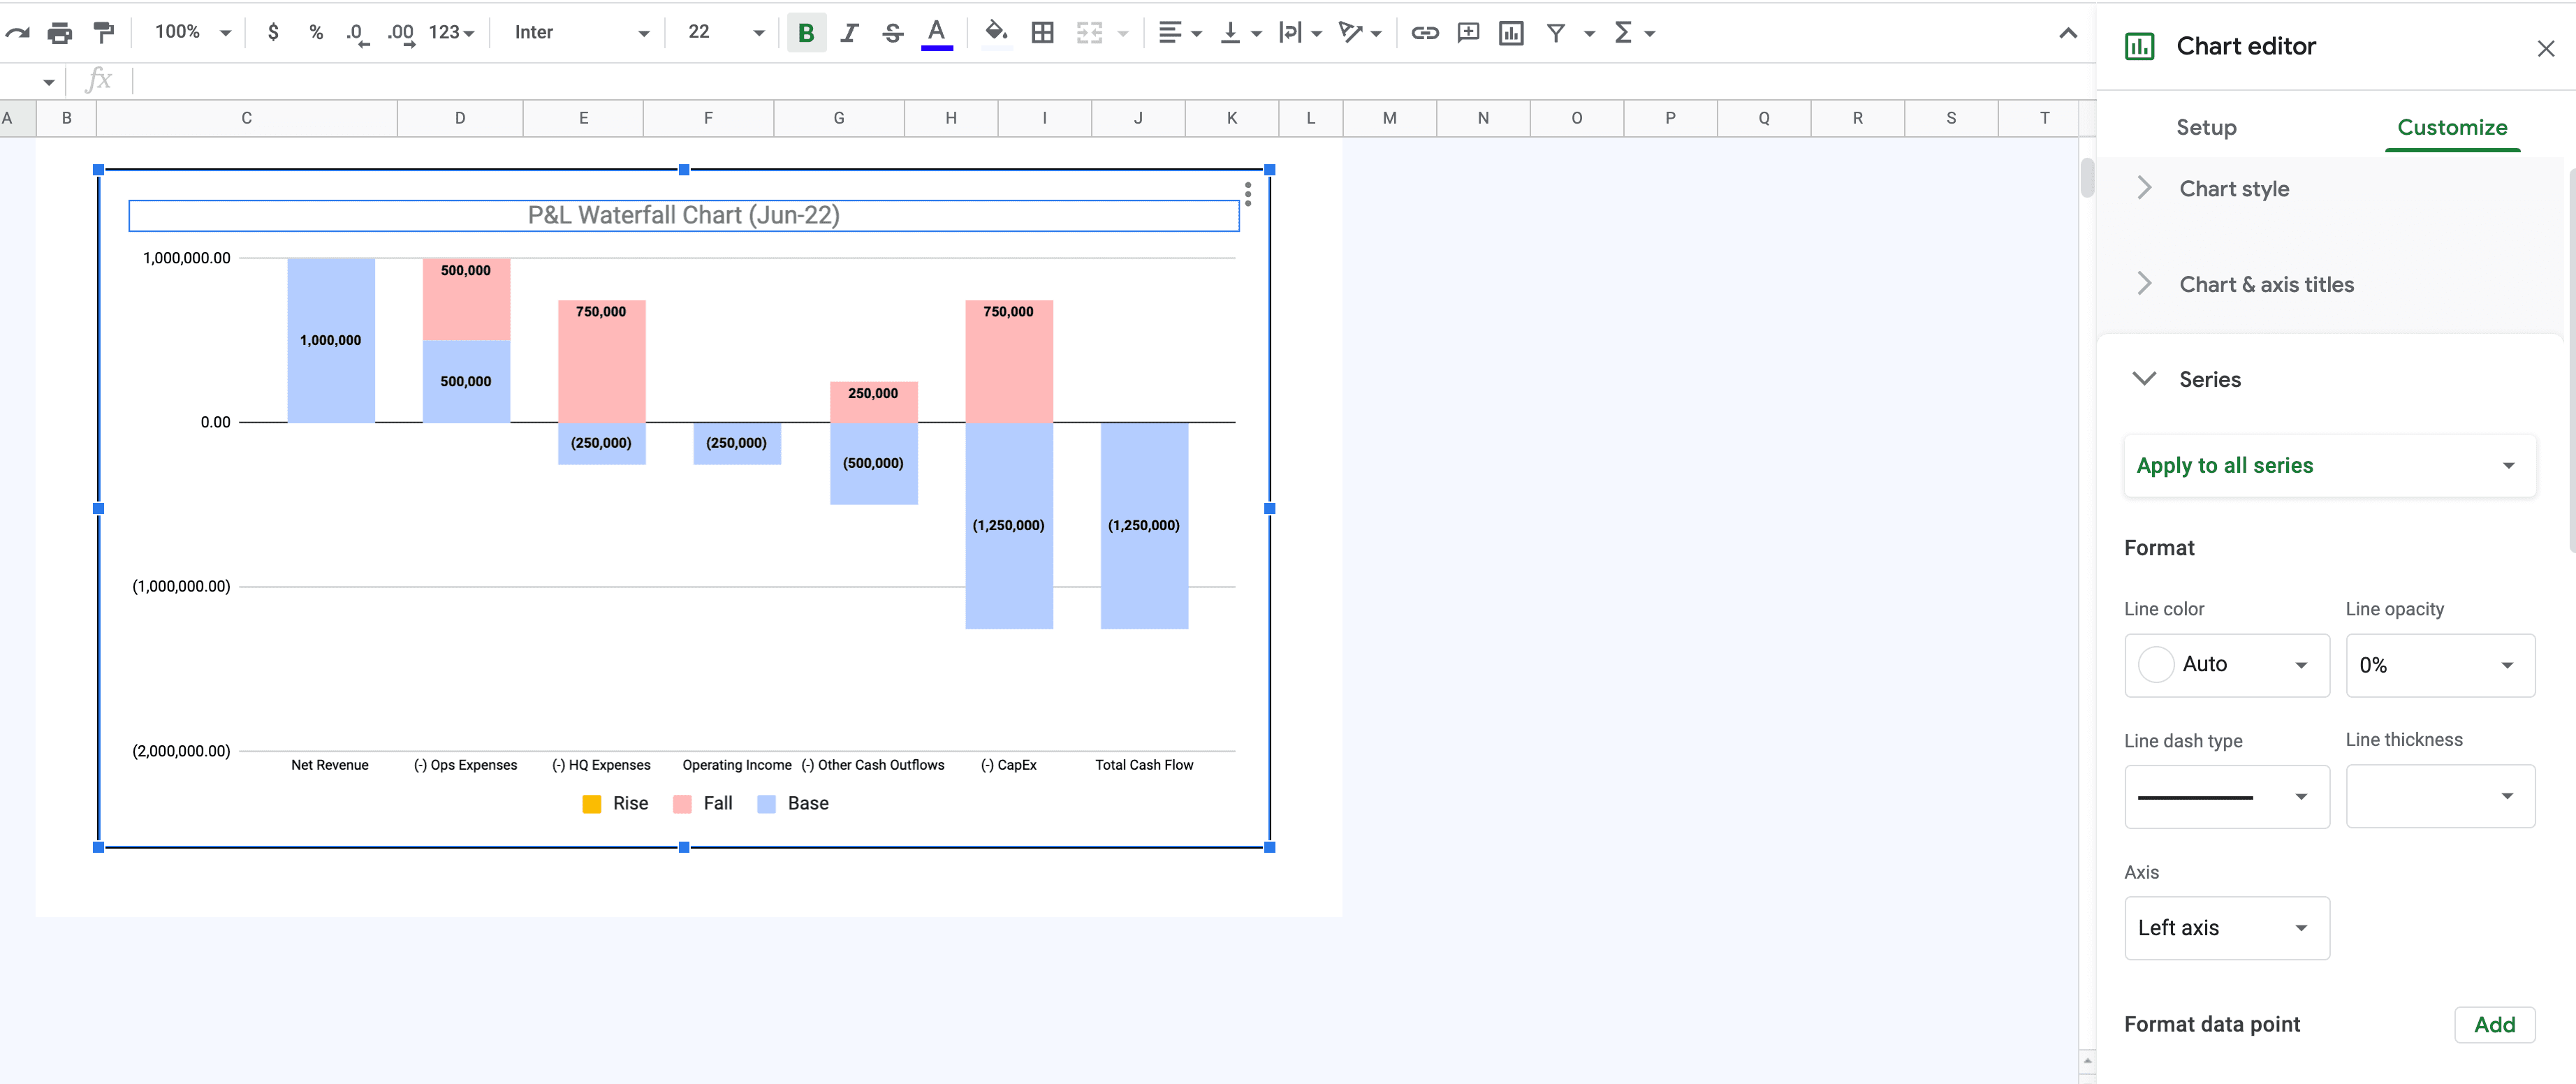Click the create filter icon
2576x1084 pixels.
[x=1555, y=33]
